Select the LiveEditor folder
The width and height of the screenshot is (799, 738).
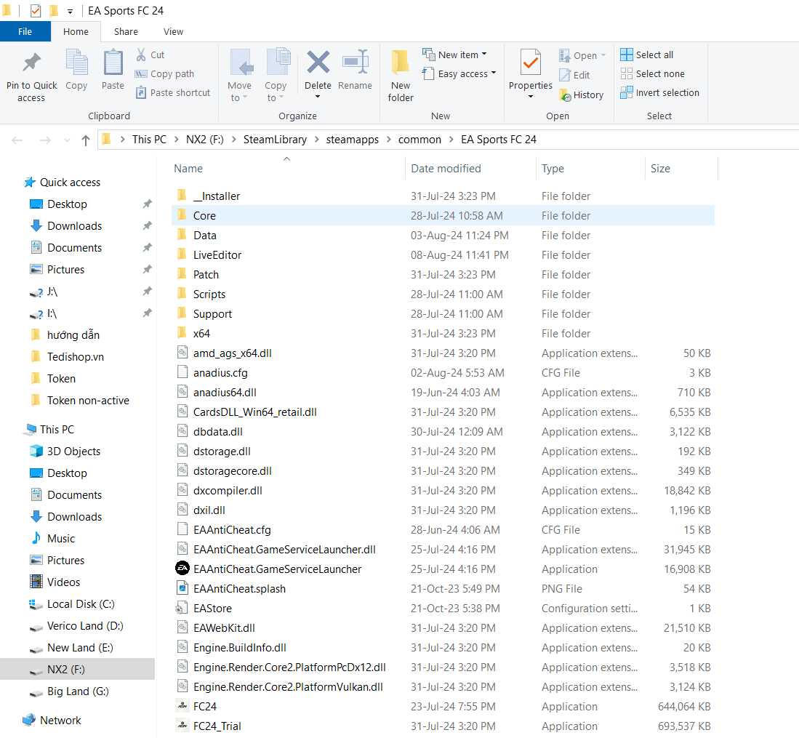coord(443,254)
